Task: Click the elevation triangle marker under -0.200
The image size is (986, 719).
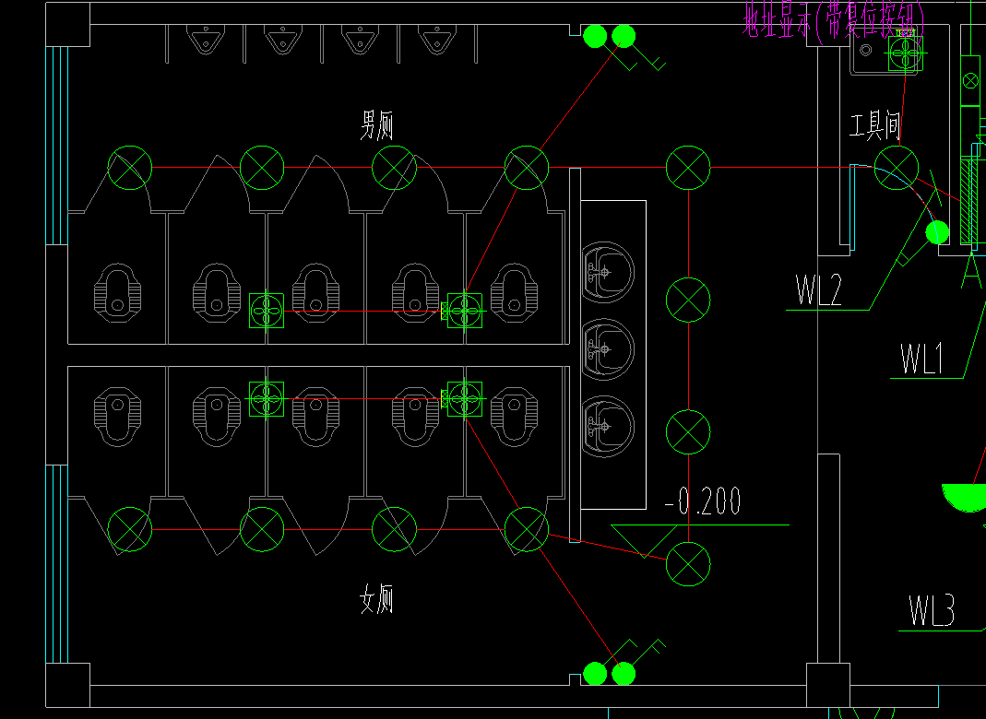Action: tap(644, 540)
